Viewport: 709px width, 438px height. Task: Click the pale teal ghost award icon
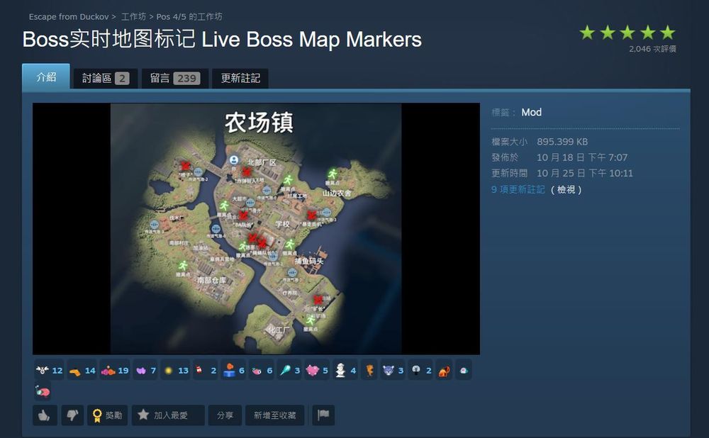464,371
